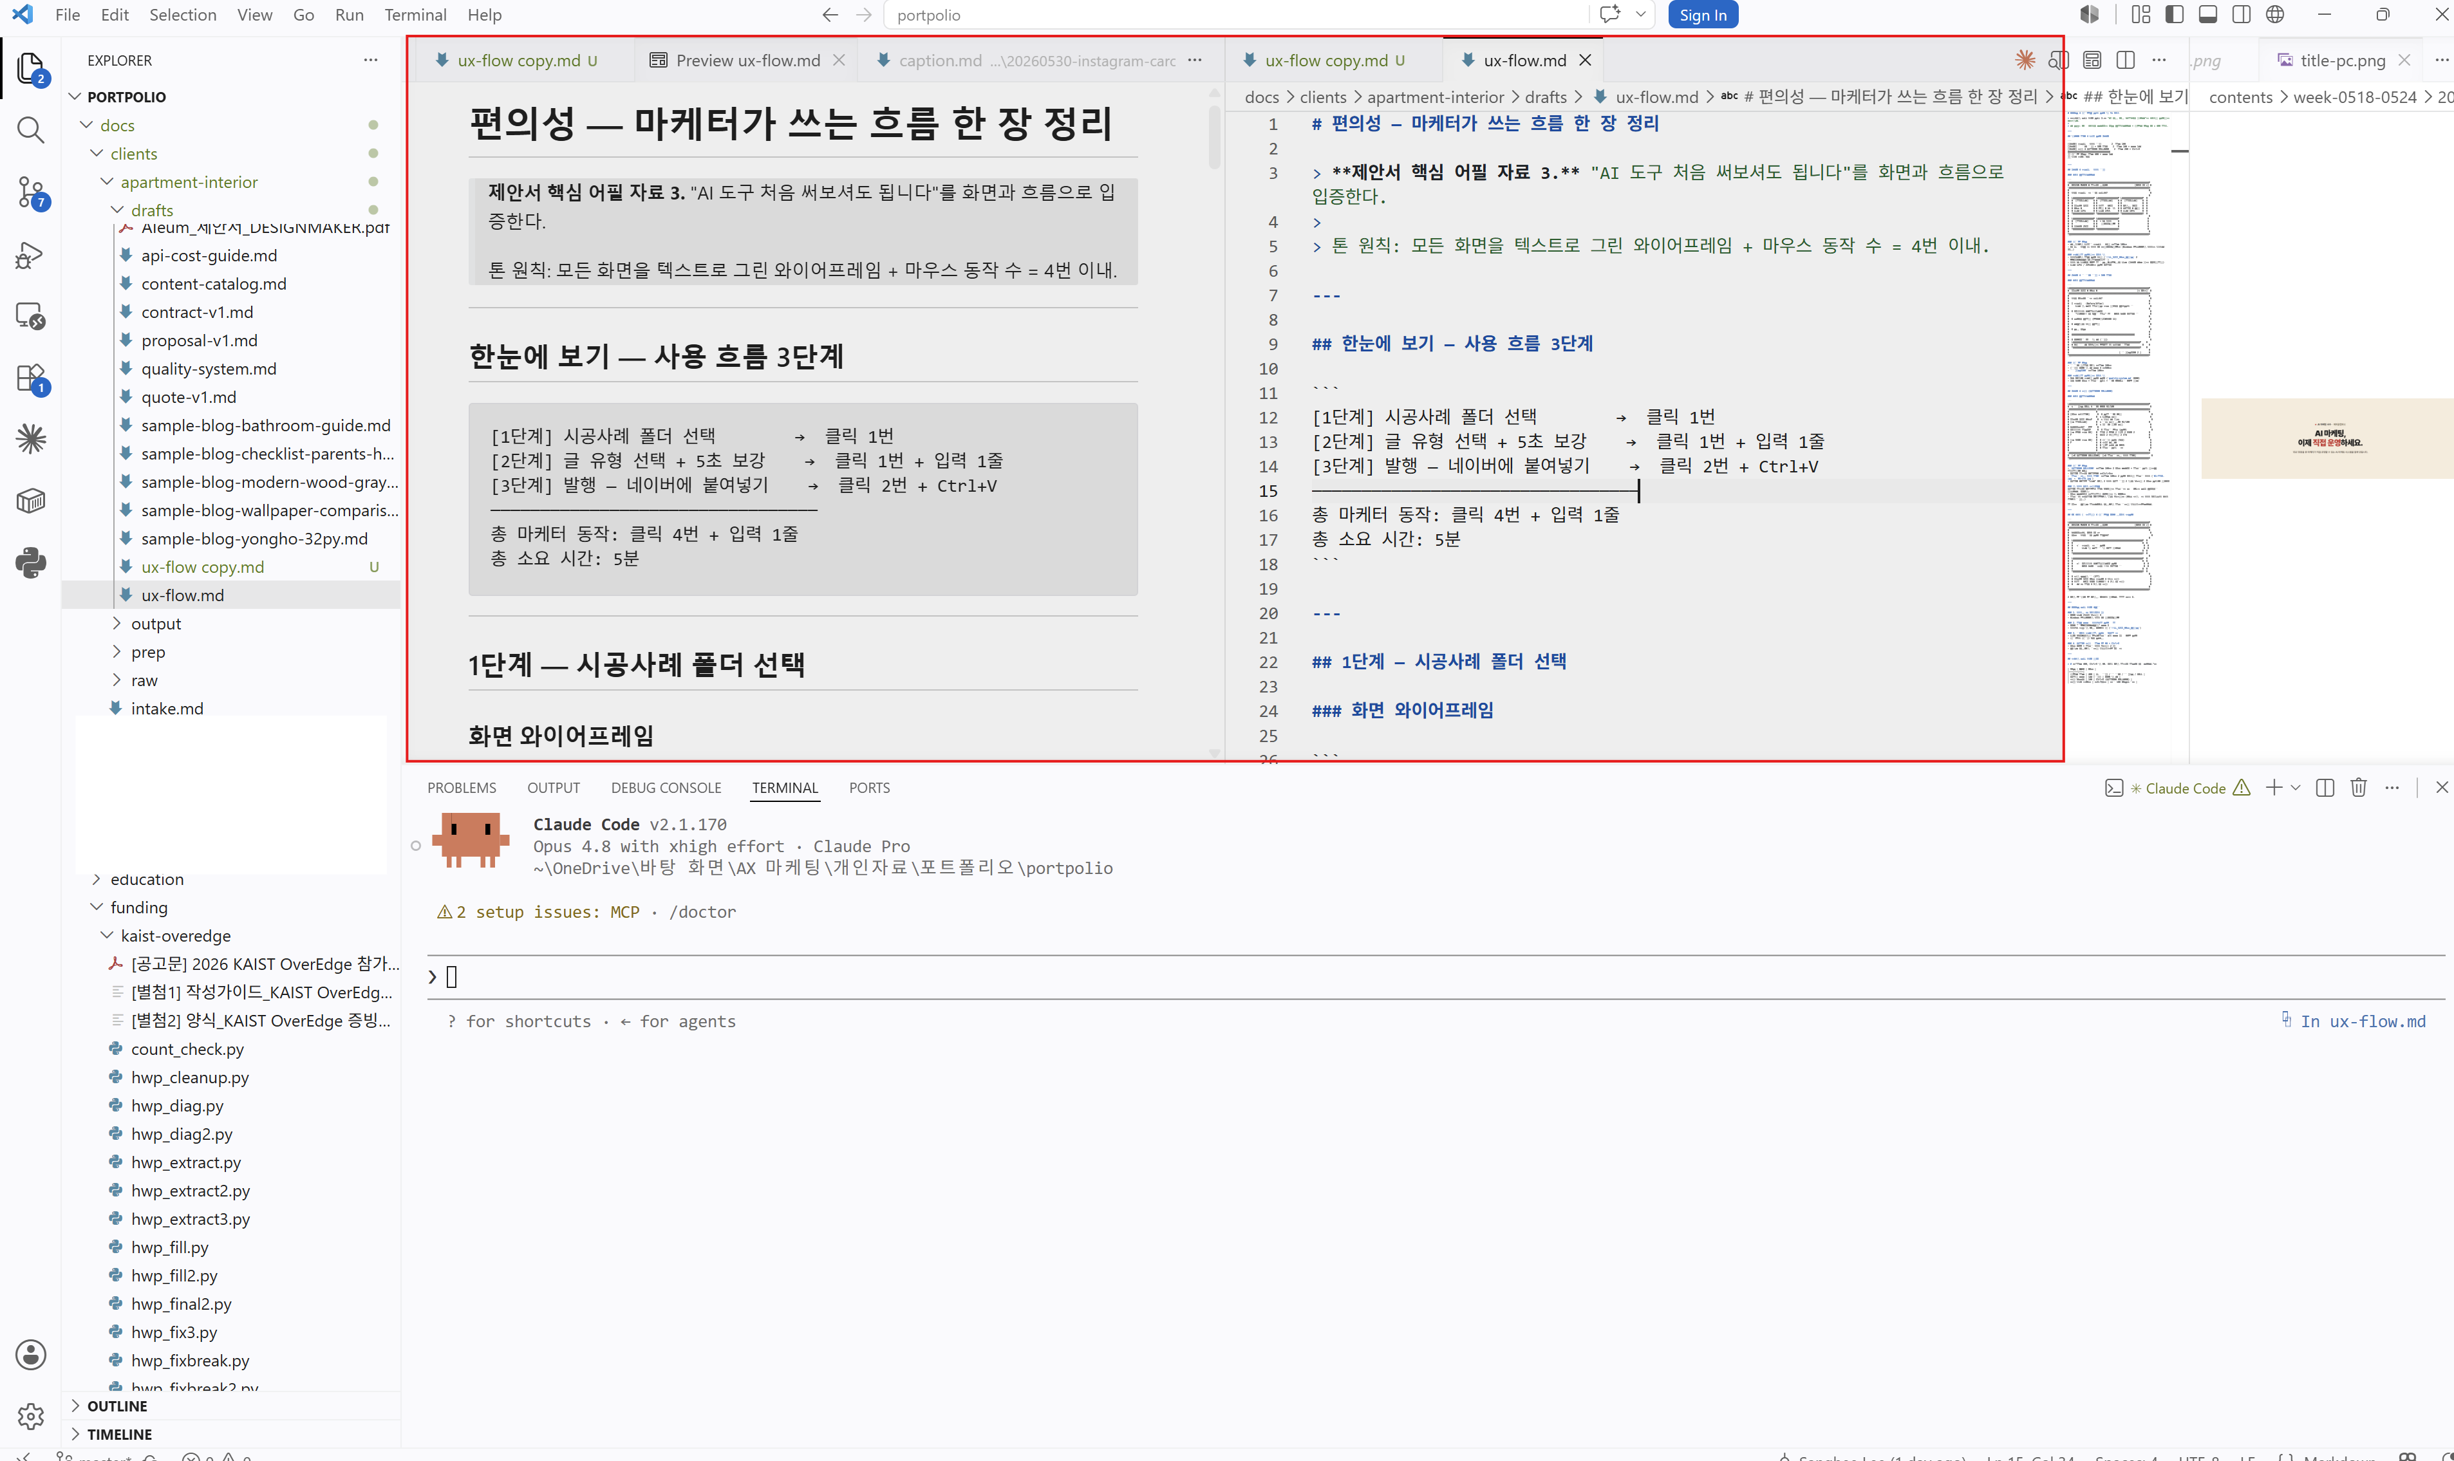2454x1461 pixels.
Task: Open the chat dropdown arrow in title bar
Action: pos(1640,15)
